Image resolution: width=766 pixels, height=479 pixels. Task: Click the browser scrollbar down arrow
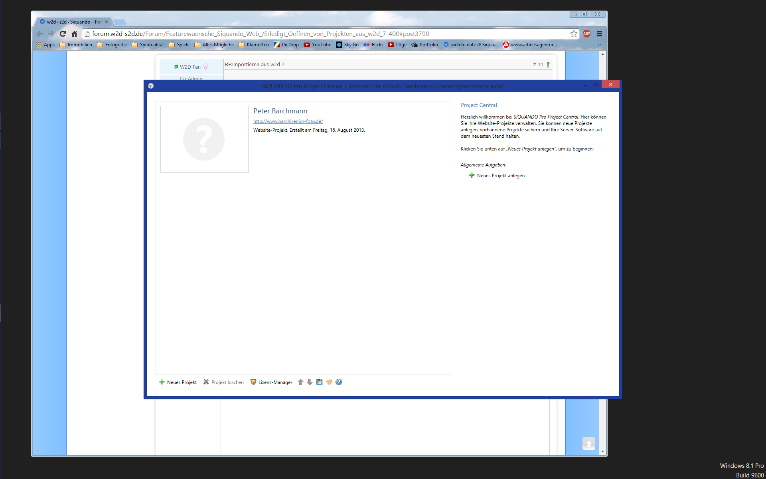[602, 451]
